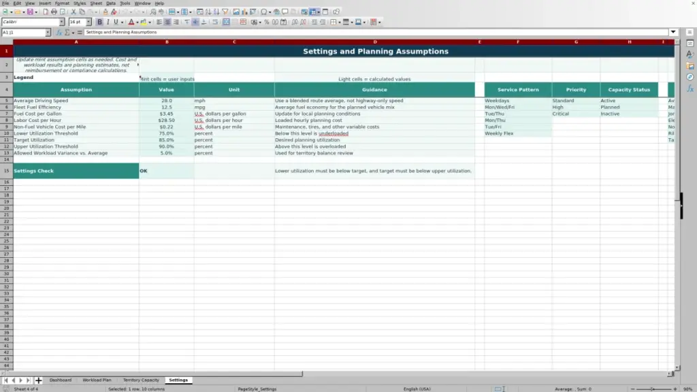Open the Select Function sum dropdown arrow
This screenshot has width=697, height=392.
[x=73, y=32]
